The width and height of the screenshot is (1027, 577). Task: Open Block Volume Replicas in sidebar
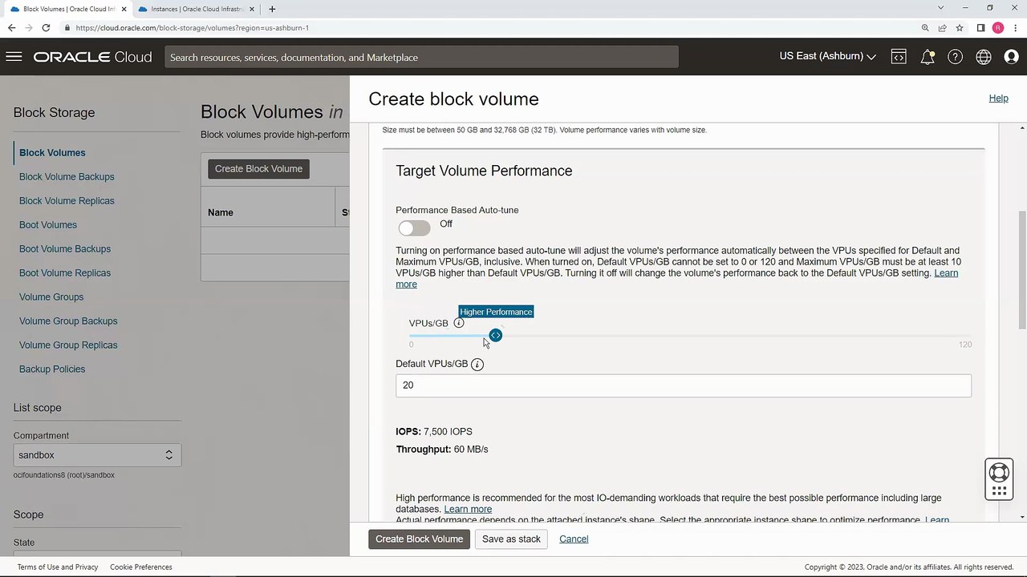point(67,200)
